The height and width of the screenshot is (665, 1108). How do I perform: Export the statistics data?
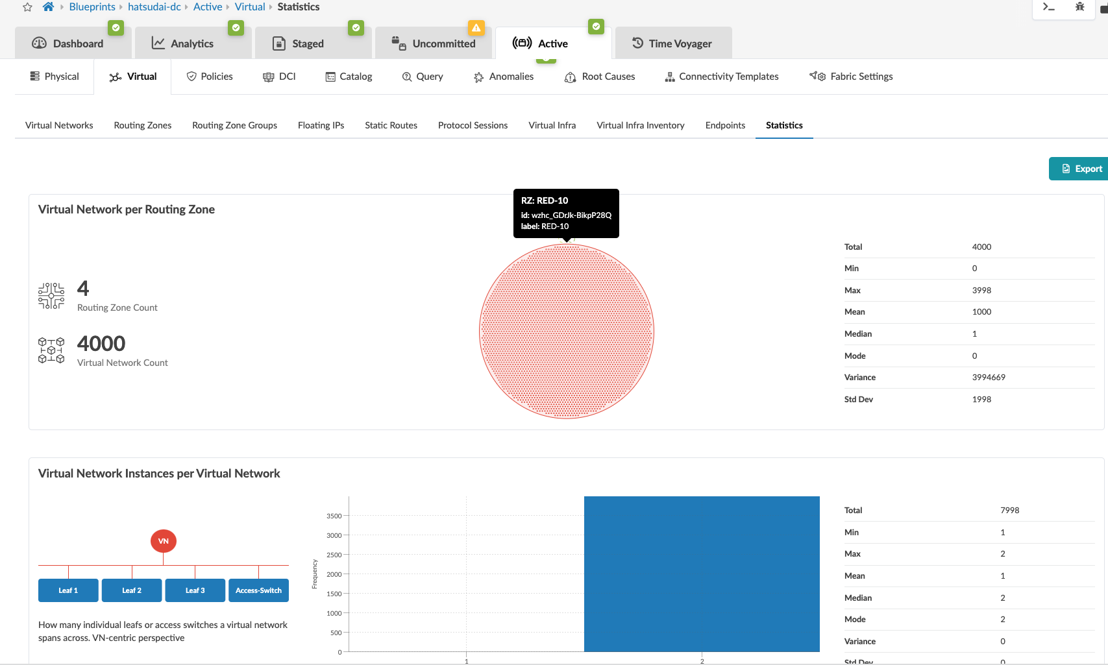click(x=1081, y=169)
